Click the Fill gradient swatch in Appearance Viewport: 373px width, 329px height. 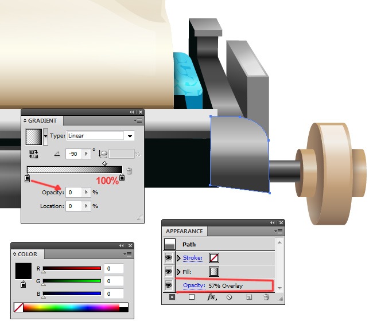pos(214,272)
